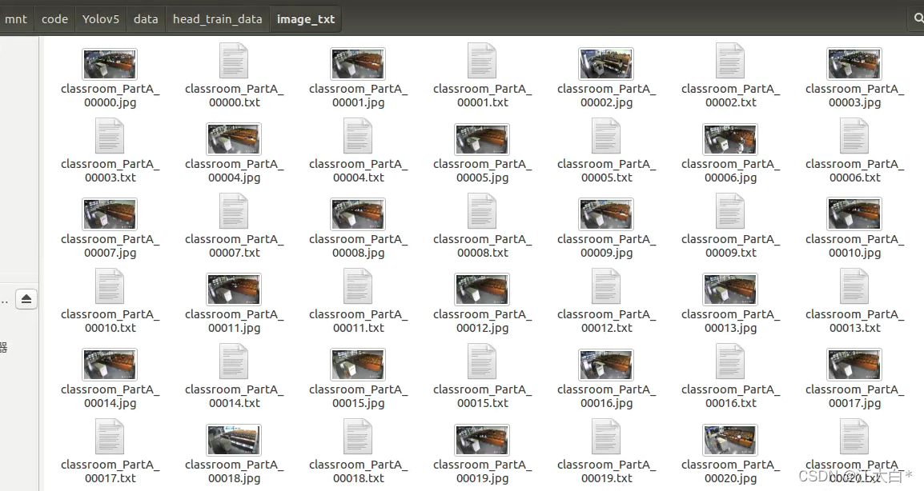Select image thumbnail classroom_PartA_00003.jpg

point(854,64)
